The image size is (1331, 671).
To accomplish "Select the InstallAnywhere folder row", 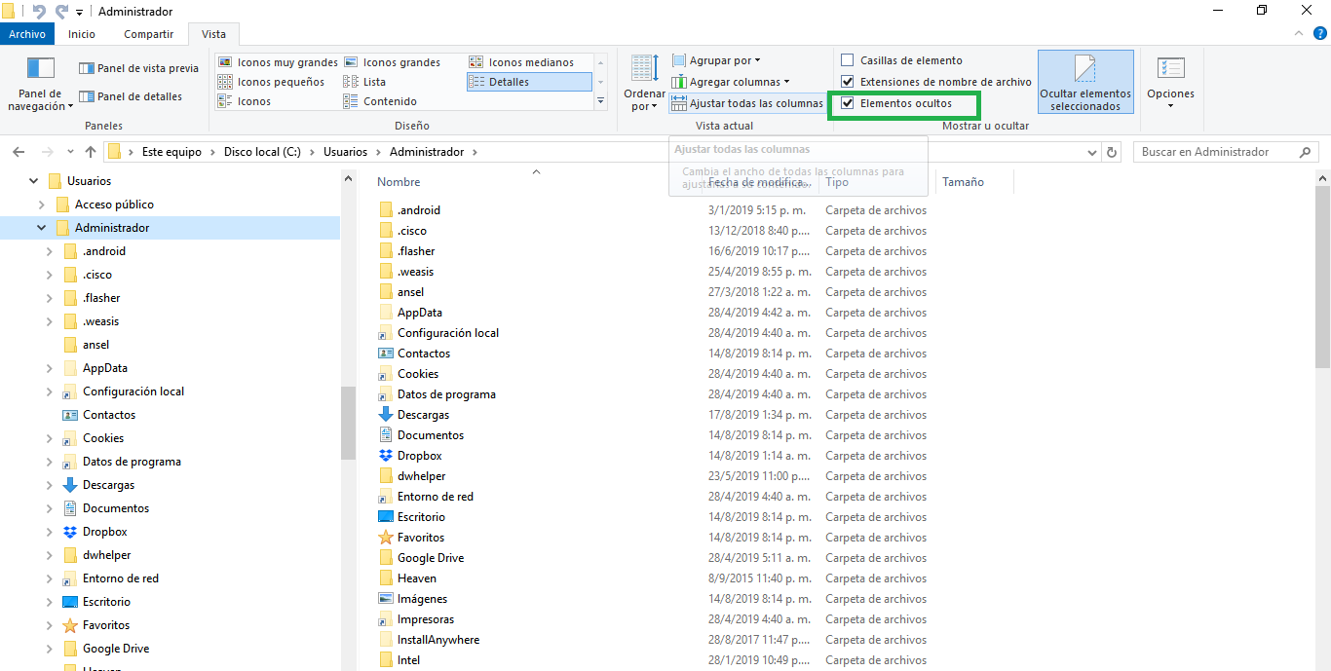I will (x=652, y=640).
